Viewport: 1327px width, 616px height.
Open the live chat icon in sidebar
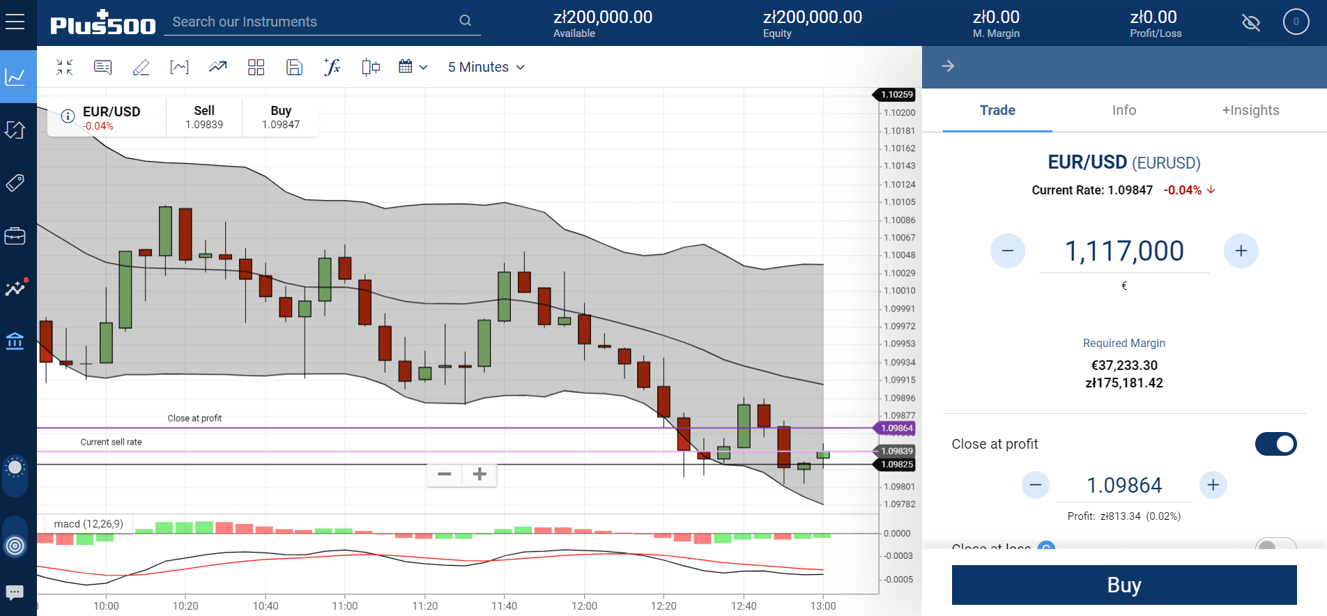pyautogui.click(x=15, y=592)
